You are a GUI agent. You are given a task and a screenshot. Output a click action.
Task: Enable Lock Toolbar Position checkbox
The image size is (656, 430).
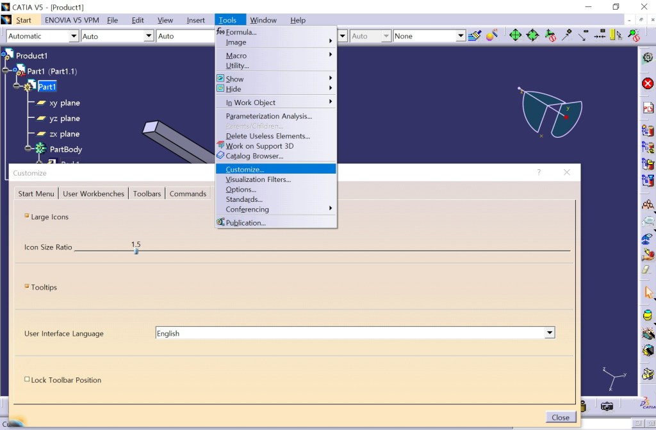[x=27, y=379]
